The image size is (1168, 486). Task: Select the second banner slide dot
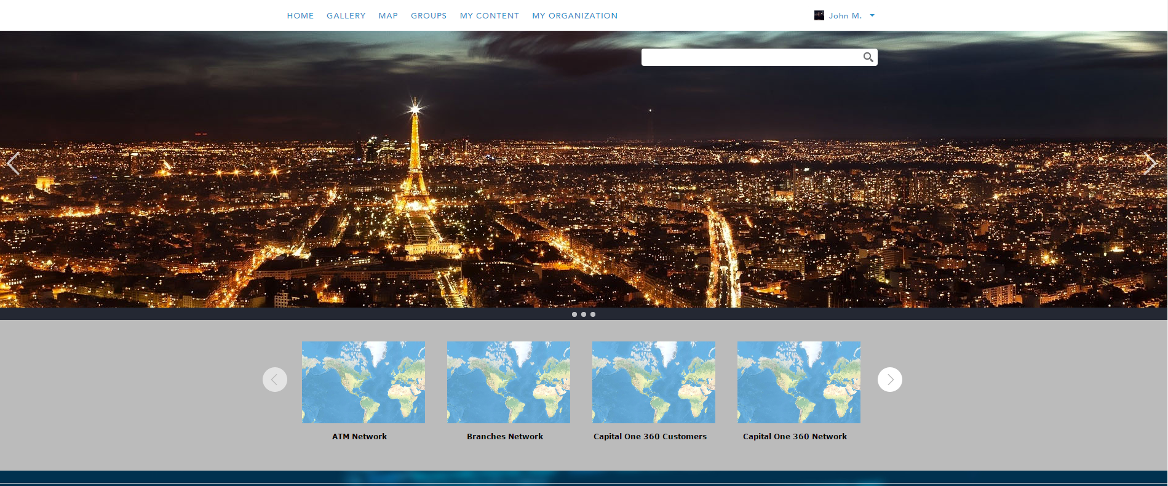(x=584, y=314)
